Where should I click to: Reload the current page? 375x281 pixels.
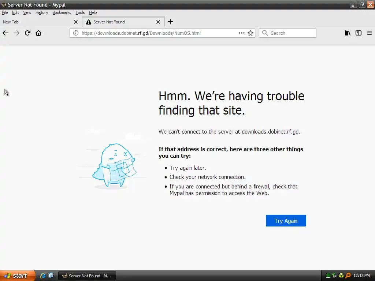pyautogui.click(x=27, y=33)
